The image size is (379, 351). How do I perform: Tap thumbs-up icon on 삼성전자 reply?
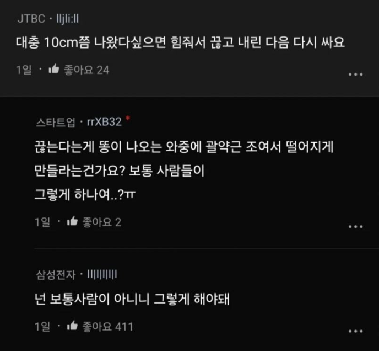tap(72, 326)
